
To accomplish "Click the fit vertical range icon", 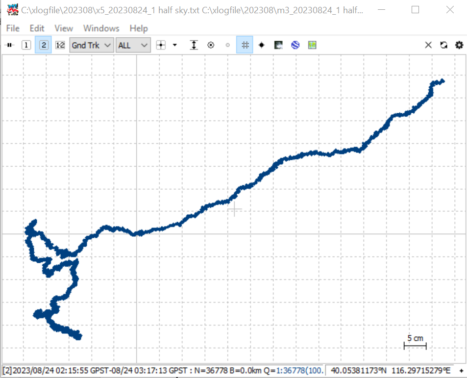I will 194,45.
